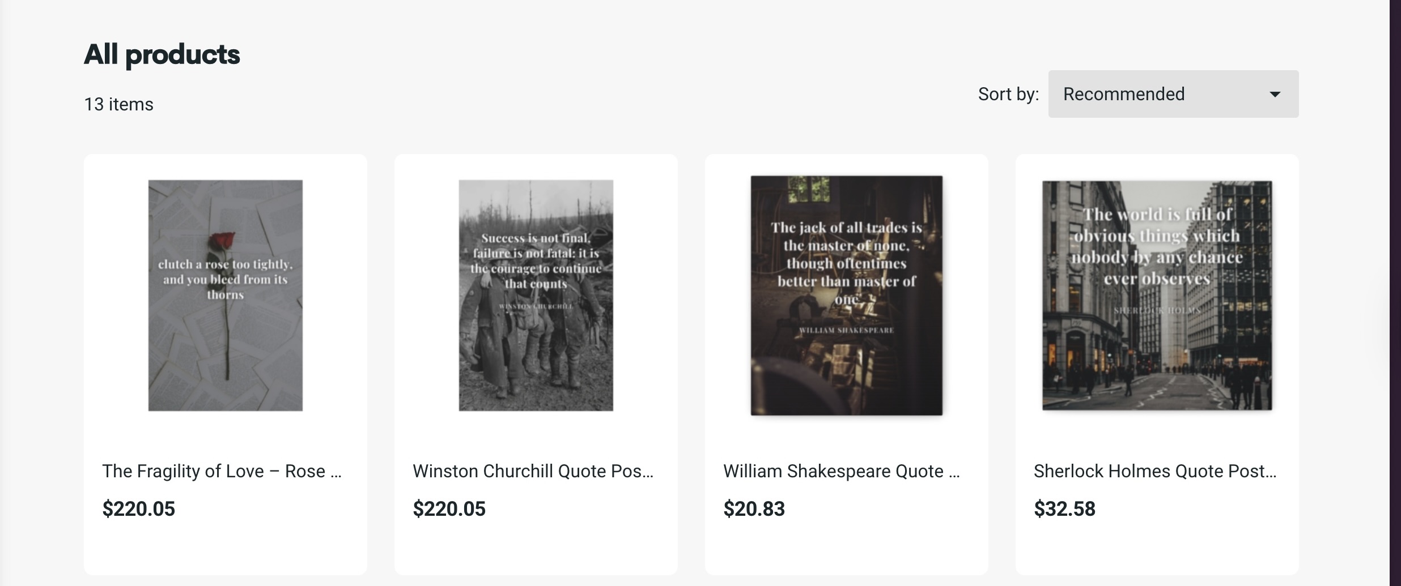Open the William Shakespeare quote poster image
This screenshot has width=1401, height=586.
coord(846,293)
